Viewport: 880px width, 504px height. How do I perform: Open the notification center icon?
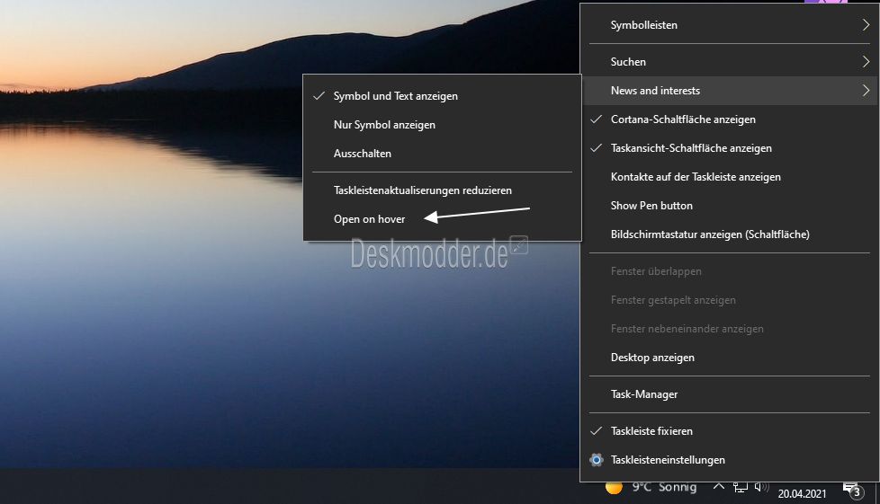point(852,491)
